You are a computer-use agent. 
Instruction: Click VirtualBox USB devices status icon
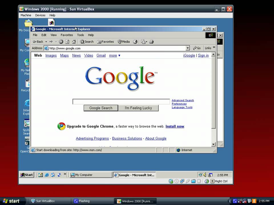tap(188, 181)
